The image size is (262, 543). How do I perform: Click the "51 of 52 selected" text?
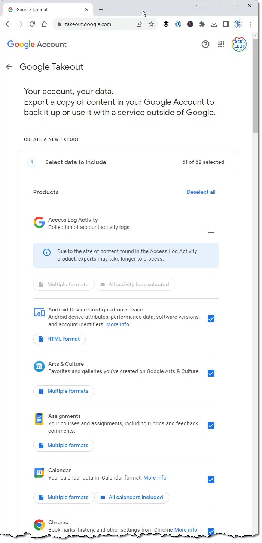(203, 162)
